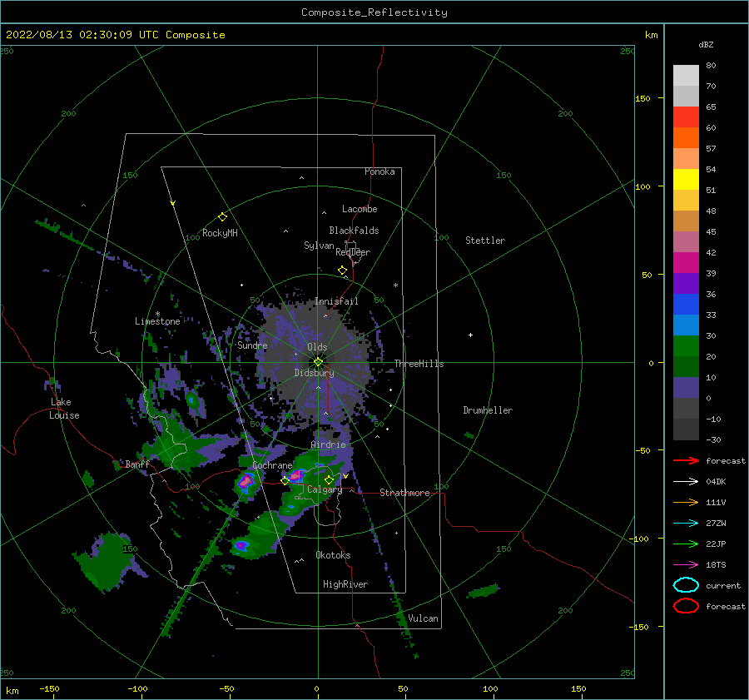Click the Limestone label
Screen dimensions: 749x700
157,321
